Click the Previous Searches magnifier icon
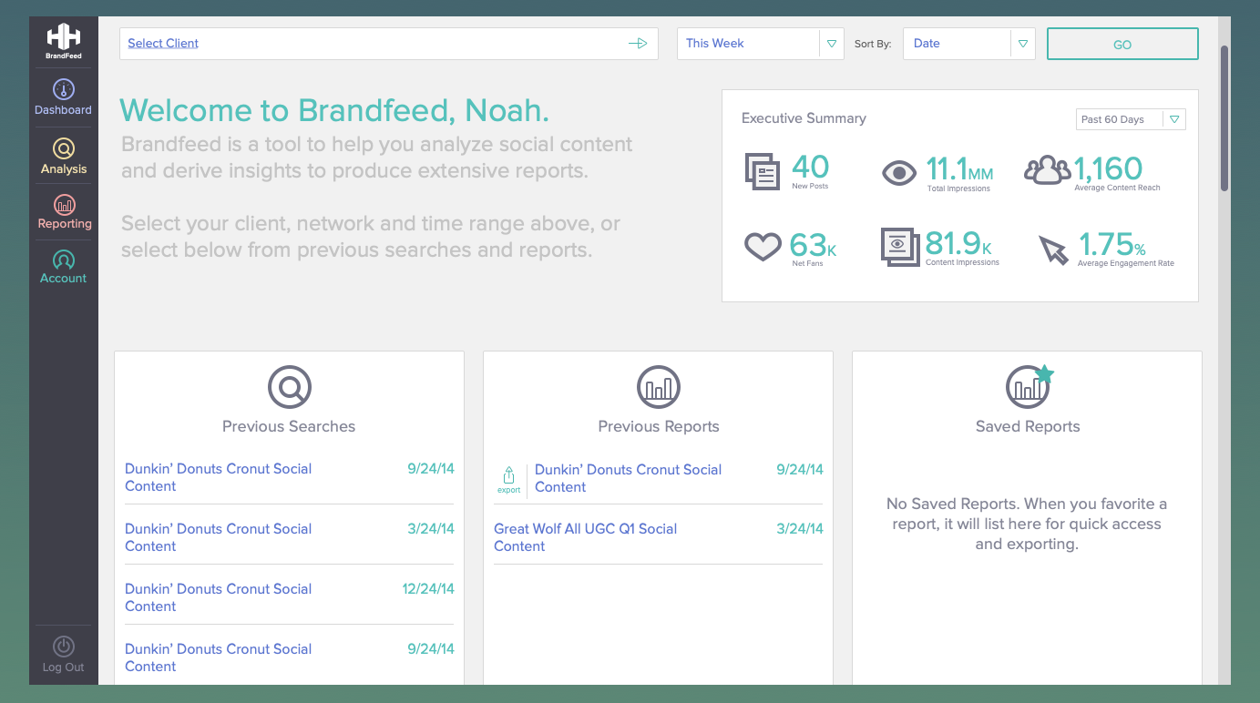1260x703 pixels. coord(290,387)
